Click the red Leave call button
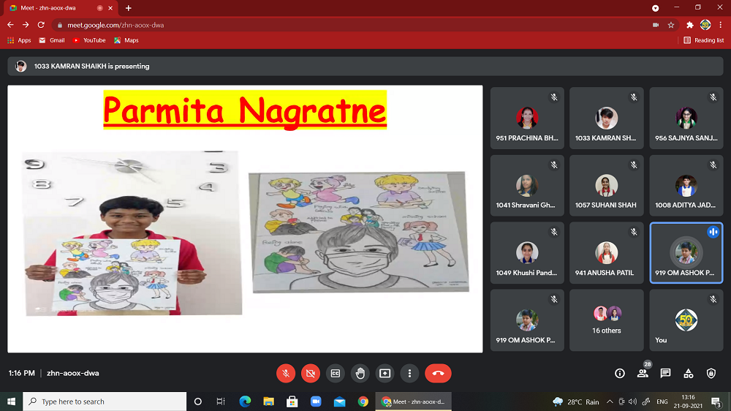 438,373
